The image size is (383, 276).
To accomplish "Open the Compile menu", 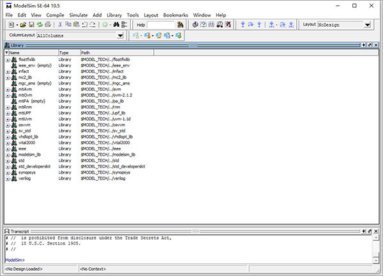I will [55, 15].
